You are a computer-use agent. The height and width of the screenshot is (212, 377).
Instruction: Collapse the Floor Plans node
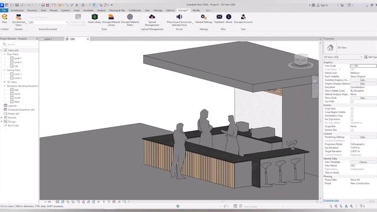click(x=4, y=54)
